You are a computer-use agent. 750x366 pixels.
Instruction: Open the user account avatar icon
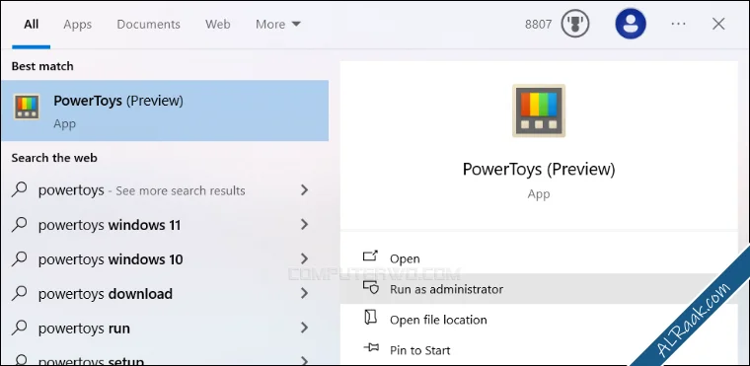(x=631, y=24)
